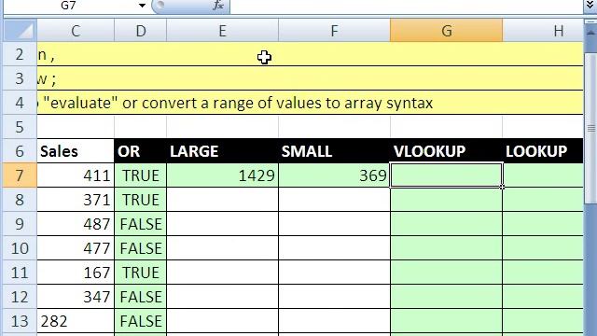Select row 3 header
The image size is (597, 336).
tap(20, 78)
